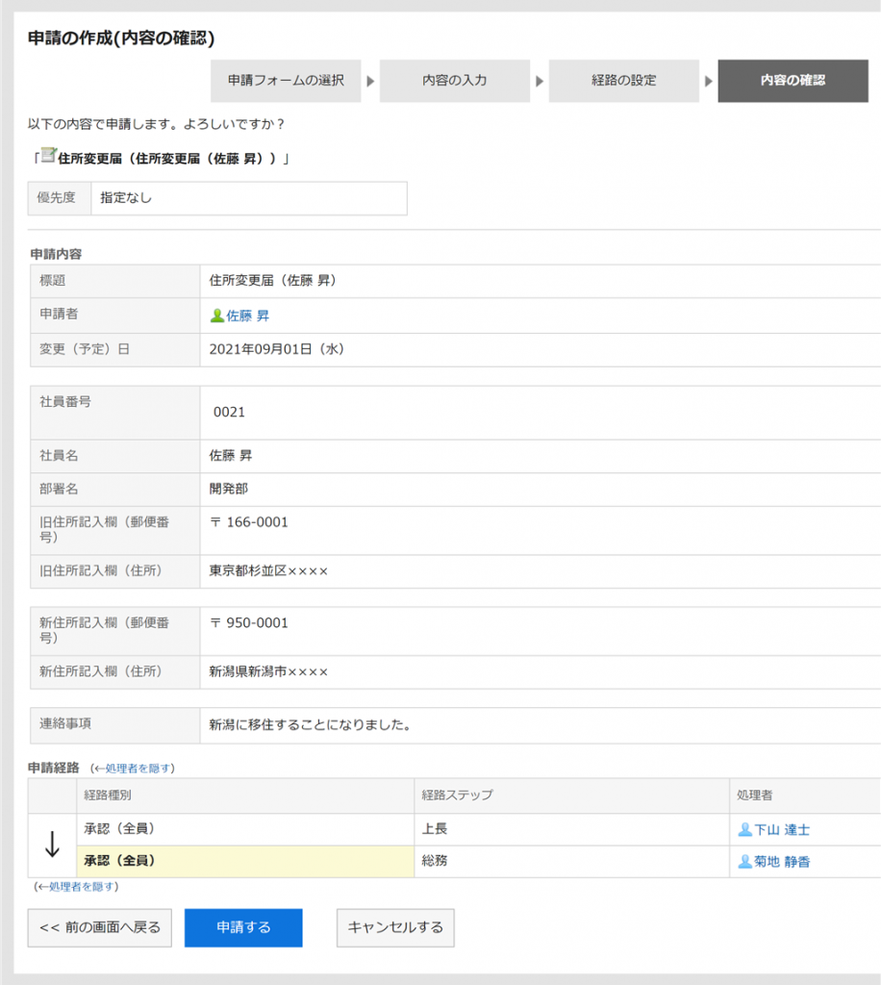This screenshot has width=881, height=985.
Task: Click old address 東京都杉並区××××
Action: point(268,571)
